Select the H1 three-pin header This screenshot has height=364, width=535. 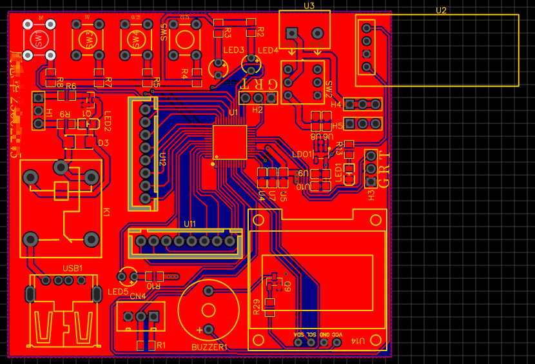point(39,111)
